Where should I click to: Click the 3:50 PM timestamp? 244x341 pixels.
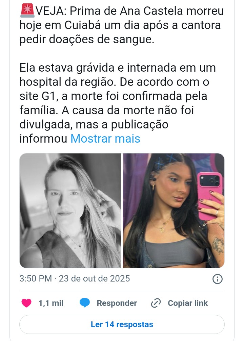pos(36,278)
